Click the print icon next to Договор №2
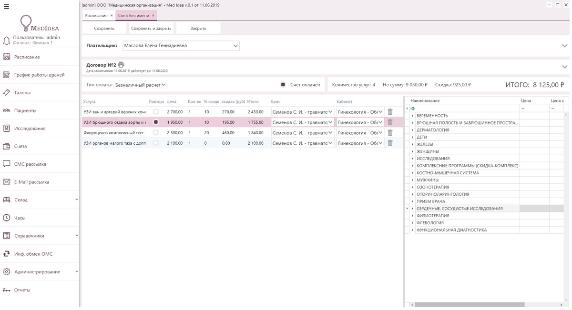The width and height of the screenshot is (572, 310). [121, 65]
